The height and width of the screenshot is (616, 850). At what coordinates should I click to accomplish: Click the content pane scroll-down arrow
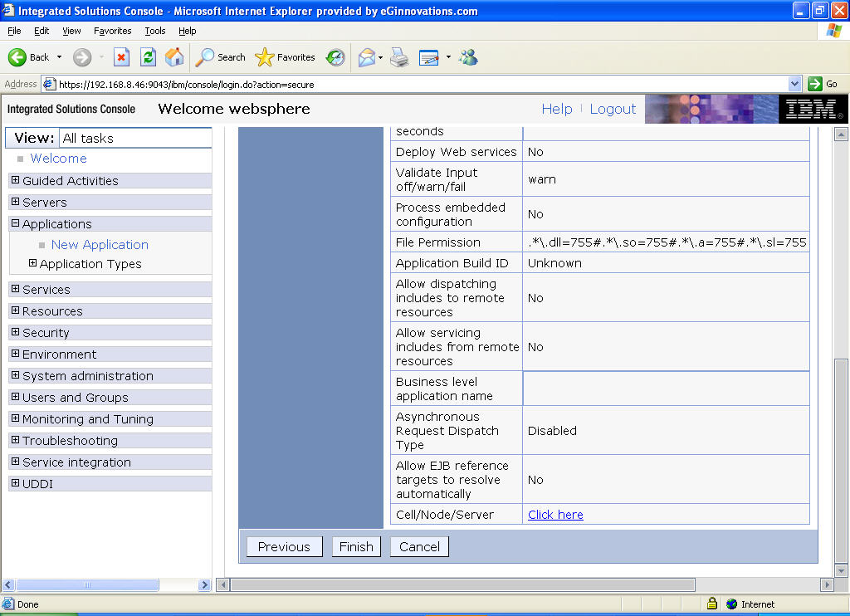coord(841,571)
